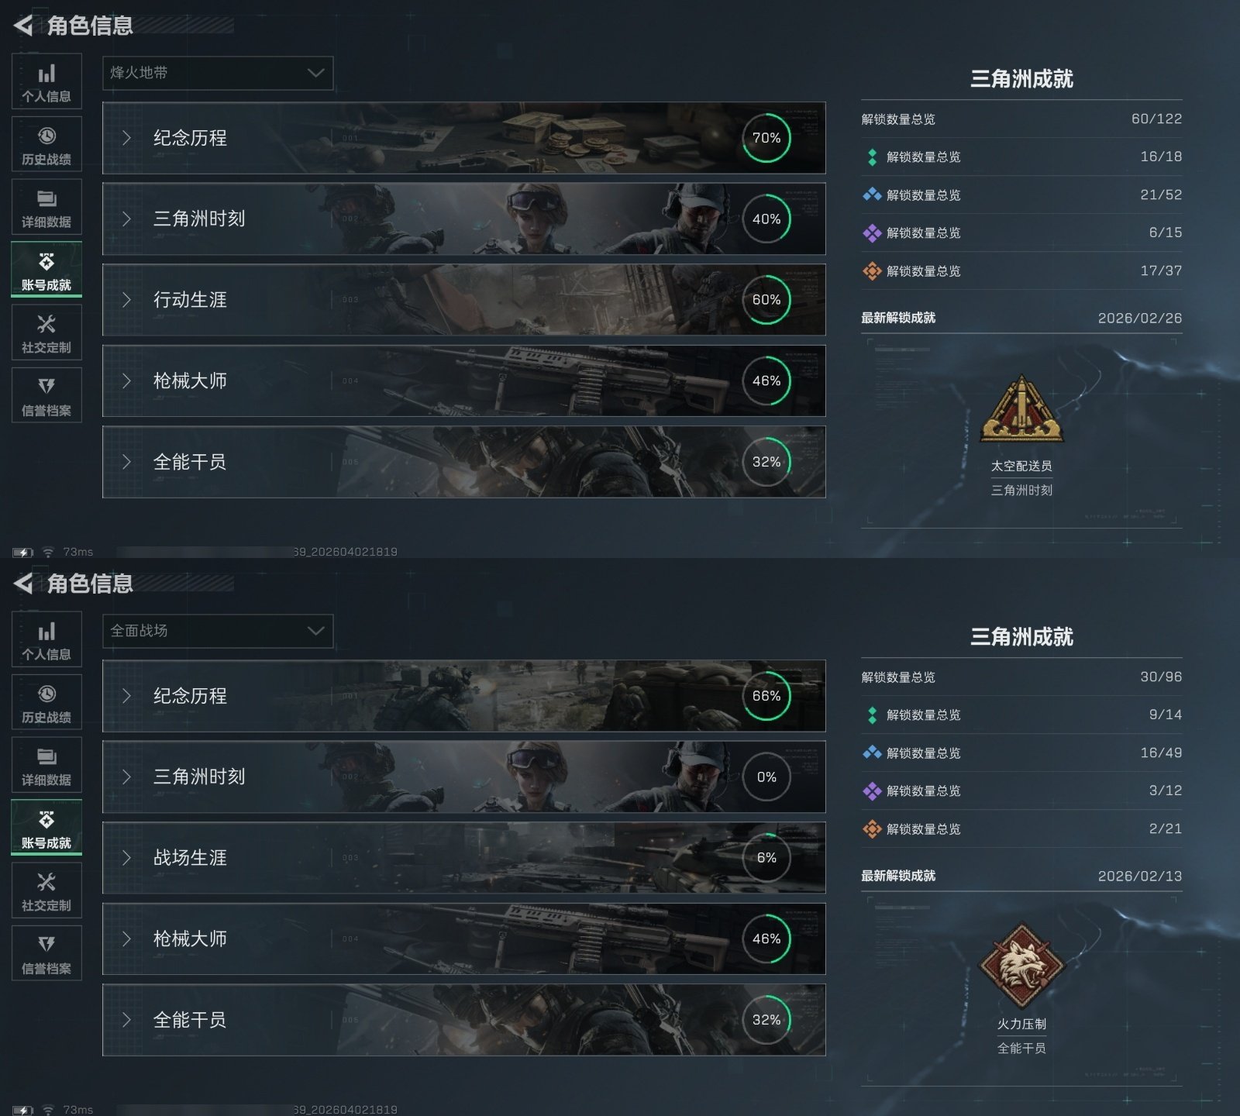Open 个人信息 icon in the 烽火地带 screen
1240x1116 pixels.
[x=46, y=74]
